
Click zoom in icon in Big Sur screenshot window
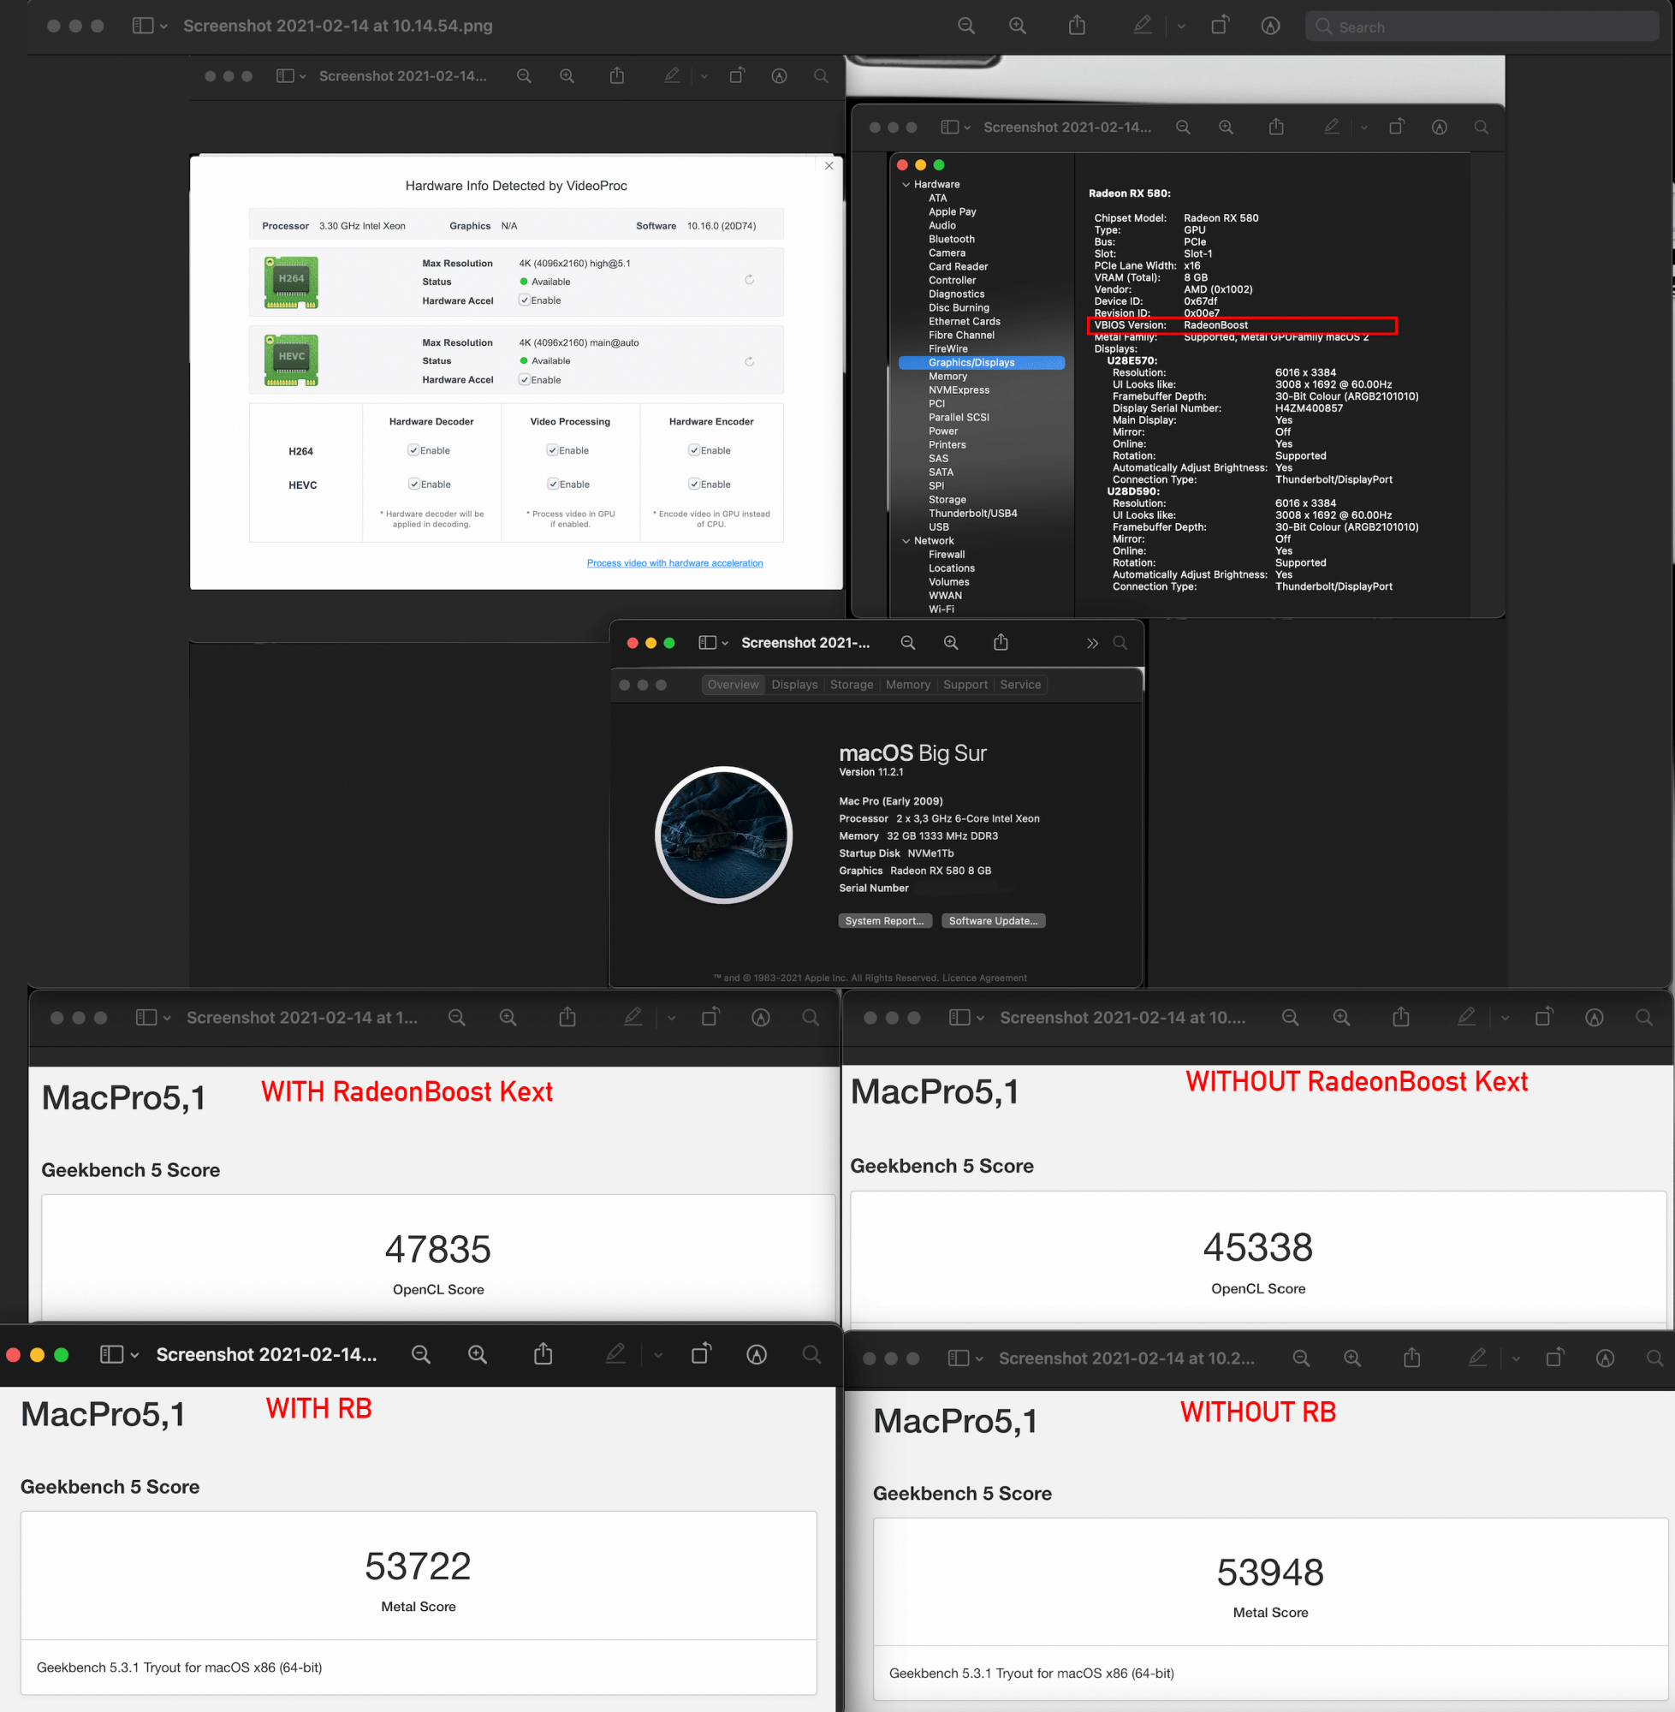[x=951, y=643]
